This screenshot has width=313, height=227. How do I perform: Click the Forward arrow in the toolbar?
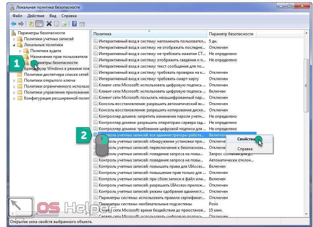pyautogui.click(x=21, y=24)
